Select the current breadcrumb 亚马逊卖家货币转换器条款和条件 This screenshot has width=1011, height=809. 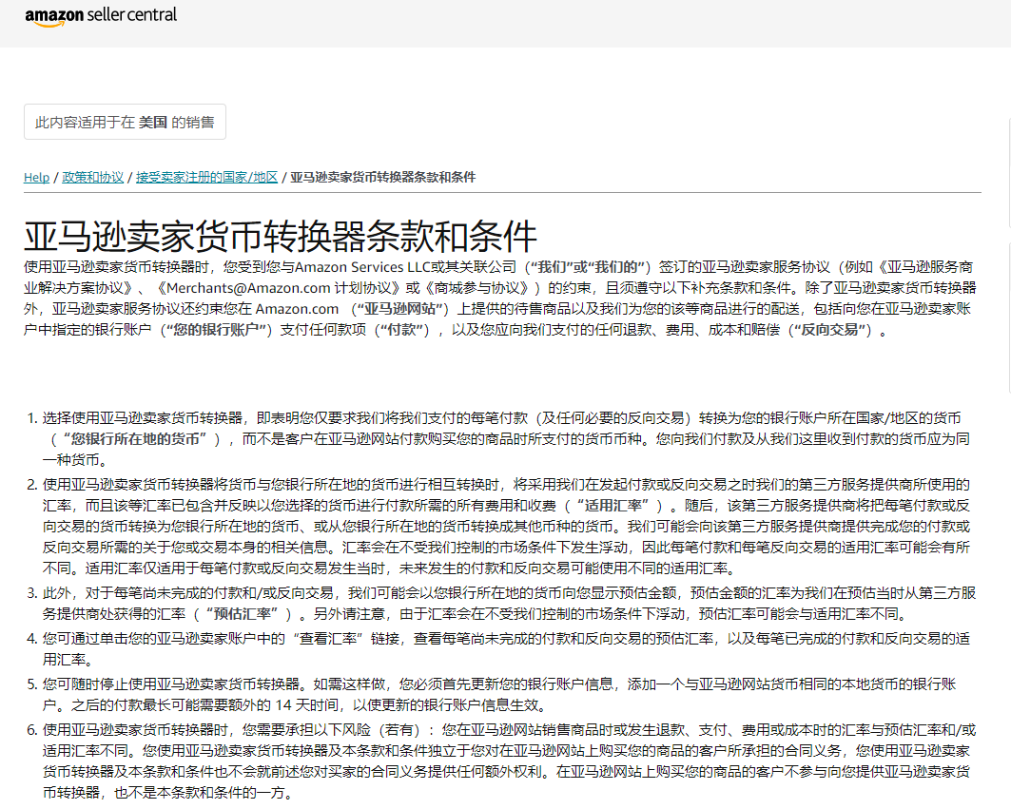[383, 177]
